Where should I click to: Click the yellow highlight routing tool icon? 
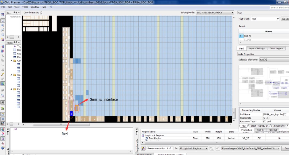3,74
